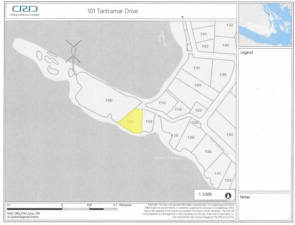The width and height of the screenshot is (295, 225).
Task: Click the 'Stuart Channel' water label
Action: (168, 158)
